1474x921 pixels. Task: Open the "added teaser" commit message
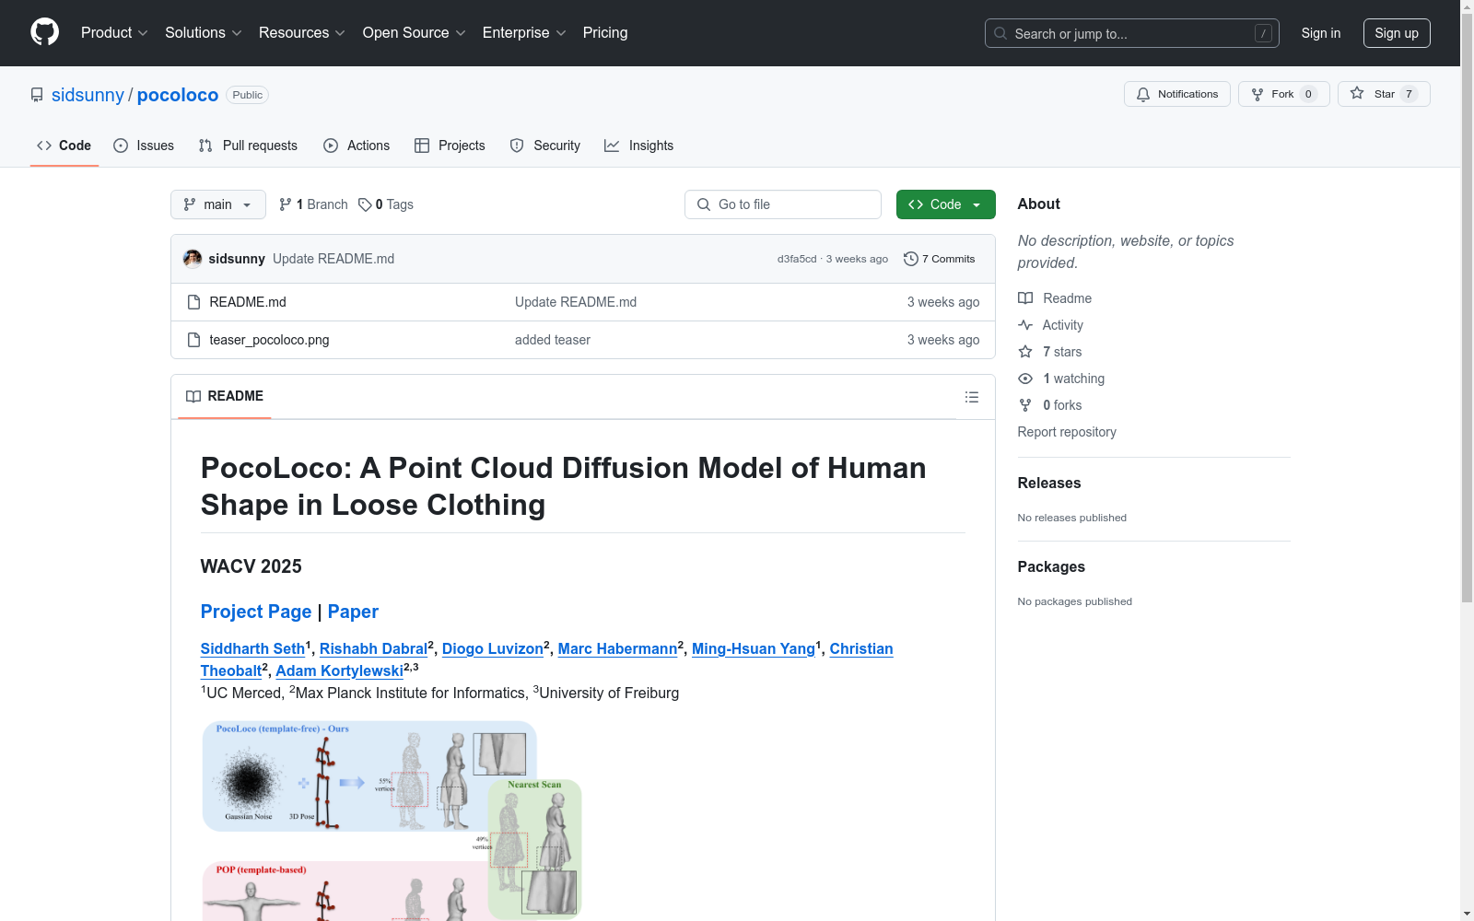(553, 340)
